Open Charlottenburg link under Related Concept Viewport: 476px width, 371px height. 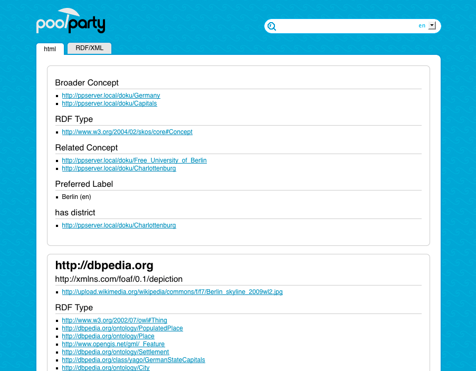119,168
